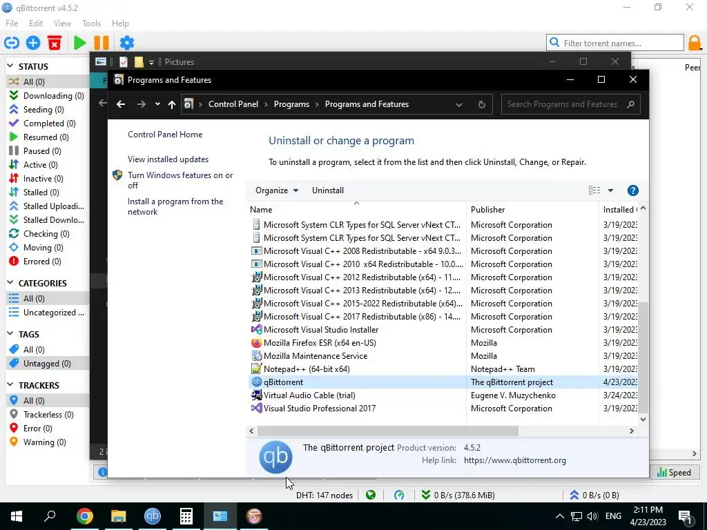The height and width of the screenshot is (530, 707).
Task: Select the Trackerless (0) filter
Action: point(47,415)
